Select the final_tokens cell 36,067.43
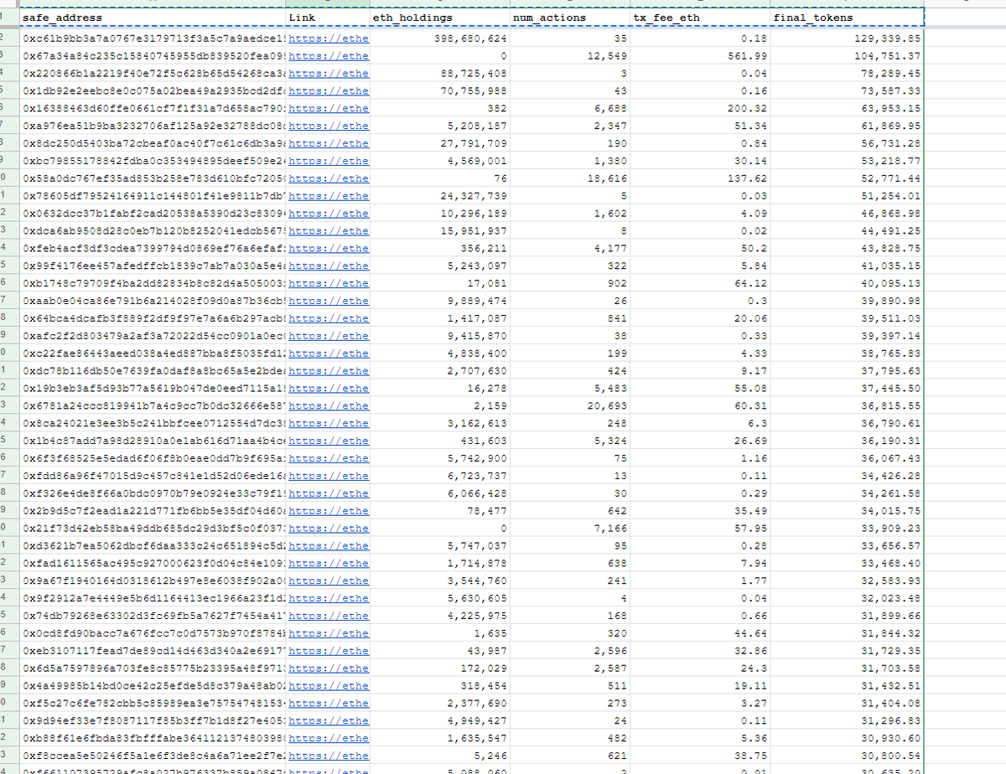The image size is (1006, 774). 848,458
